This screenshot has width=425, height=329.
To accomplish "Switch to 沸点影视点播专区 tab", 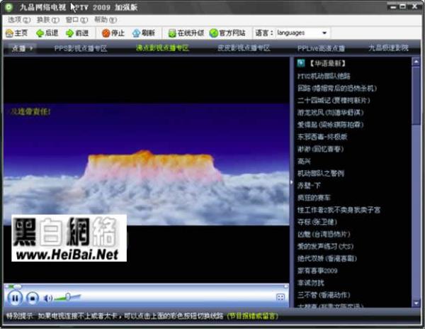I will [x=162, y=48].
